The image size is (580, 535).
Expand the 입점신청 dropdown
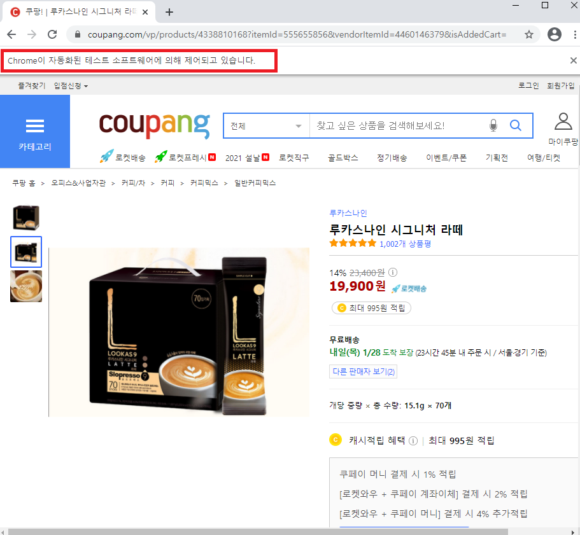(x=71, y=86)
